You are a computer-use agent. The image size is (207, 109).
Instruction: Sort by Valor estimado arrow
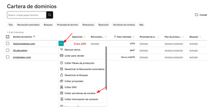click(133, 37)
